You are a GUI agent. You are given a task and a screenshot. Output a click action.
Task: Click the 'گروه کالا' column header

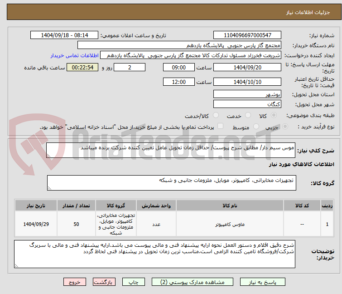coord(116,206)
